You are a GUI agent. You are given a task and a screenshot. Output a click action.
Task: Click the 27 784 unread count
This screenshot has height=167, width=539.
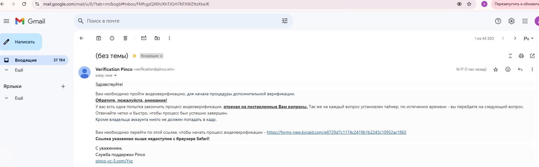coord(59,60)
